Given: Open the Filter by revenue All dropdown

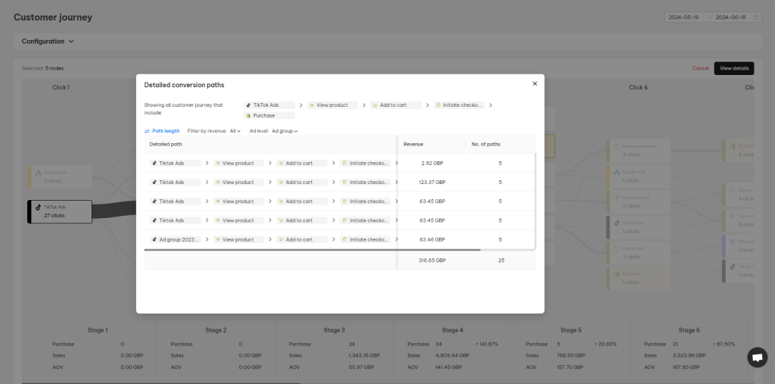Looking at the screenshot, I should 235,131.
